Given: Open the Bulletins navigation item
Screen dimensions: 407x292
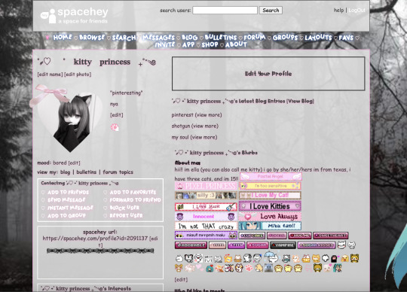Looking at the screenshot, I should [x=221, y=38].
